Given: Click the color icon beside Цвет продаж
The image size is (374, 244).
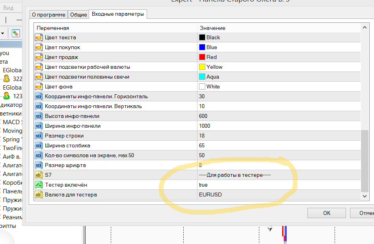Looking at the screenshot, I should tap(39, 57).
